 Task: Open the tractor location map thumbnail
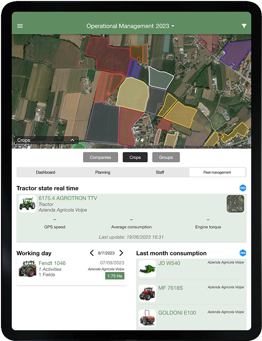pos(235,204)
